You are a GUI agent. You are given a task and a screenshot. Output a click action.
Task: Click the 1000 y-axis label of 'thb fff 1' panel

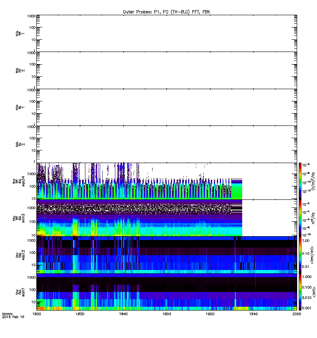(x=31, y=16)
